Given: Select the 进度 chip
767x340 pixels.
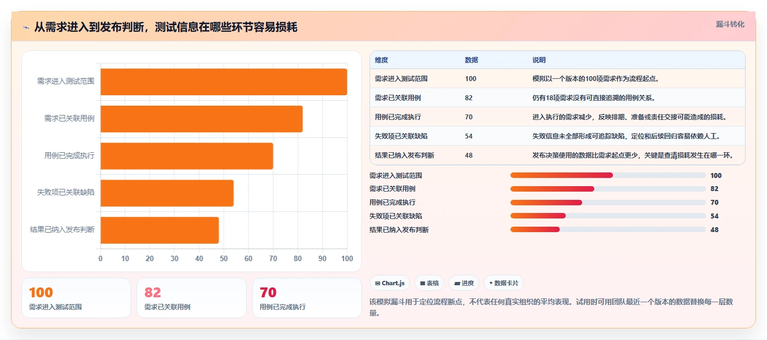Looking at the screenshot, I should click(464, 283).
